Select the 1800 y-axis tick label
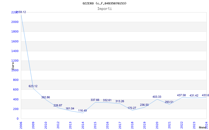The height and width of the screenshot is (130, 209). (15, 31)
